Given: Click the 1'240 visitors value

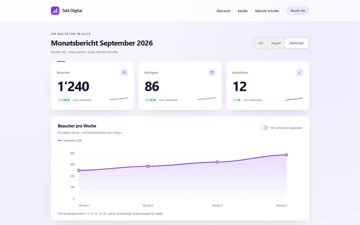Looking at the screenshot, I should [73, 86].
